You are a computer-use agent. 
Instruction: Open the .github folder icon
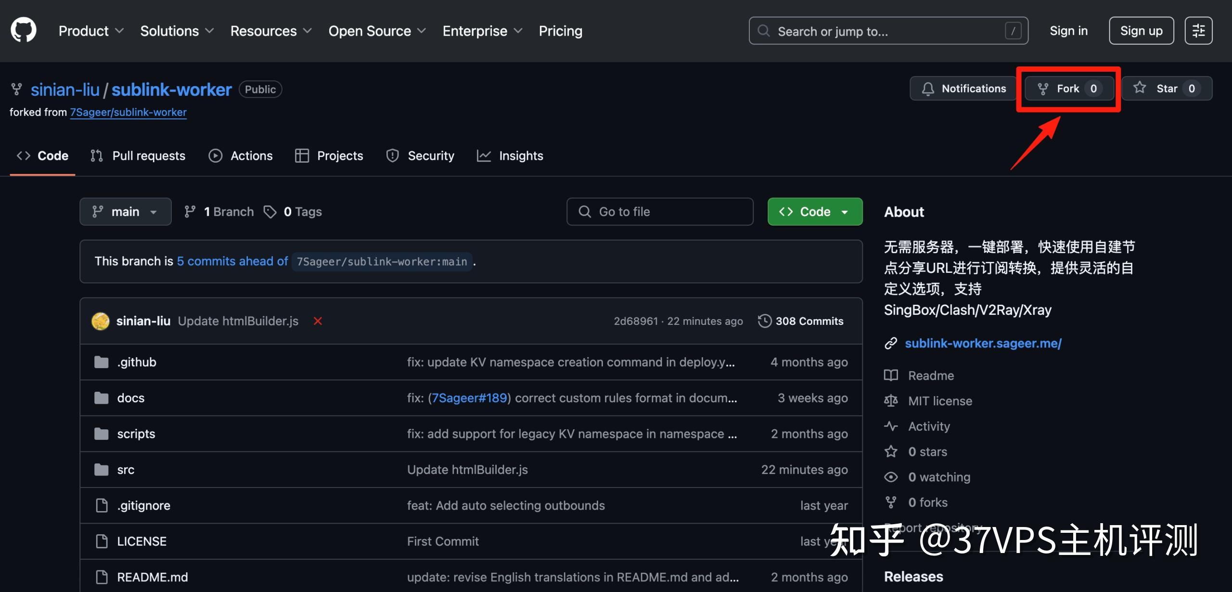(101, 361)
